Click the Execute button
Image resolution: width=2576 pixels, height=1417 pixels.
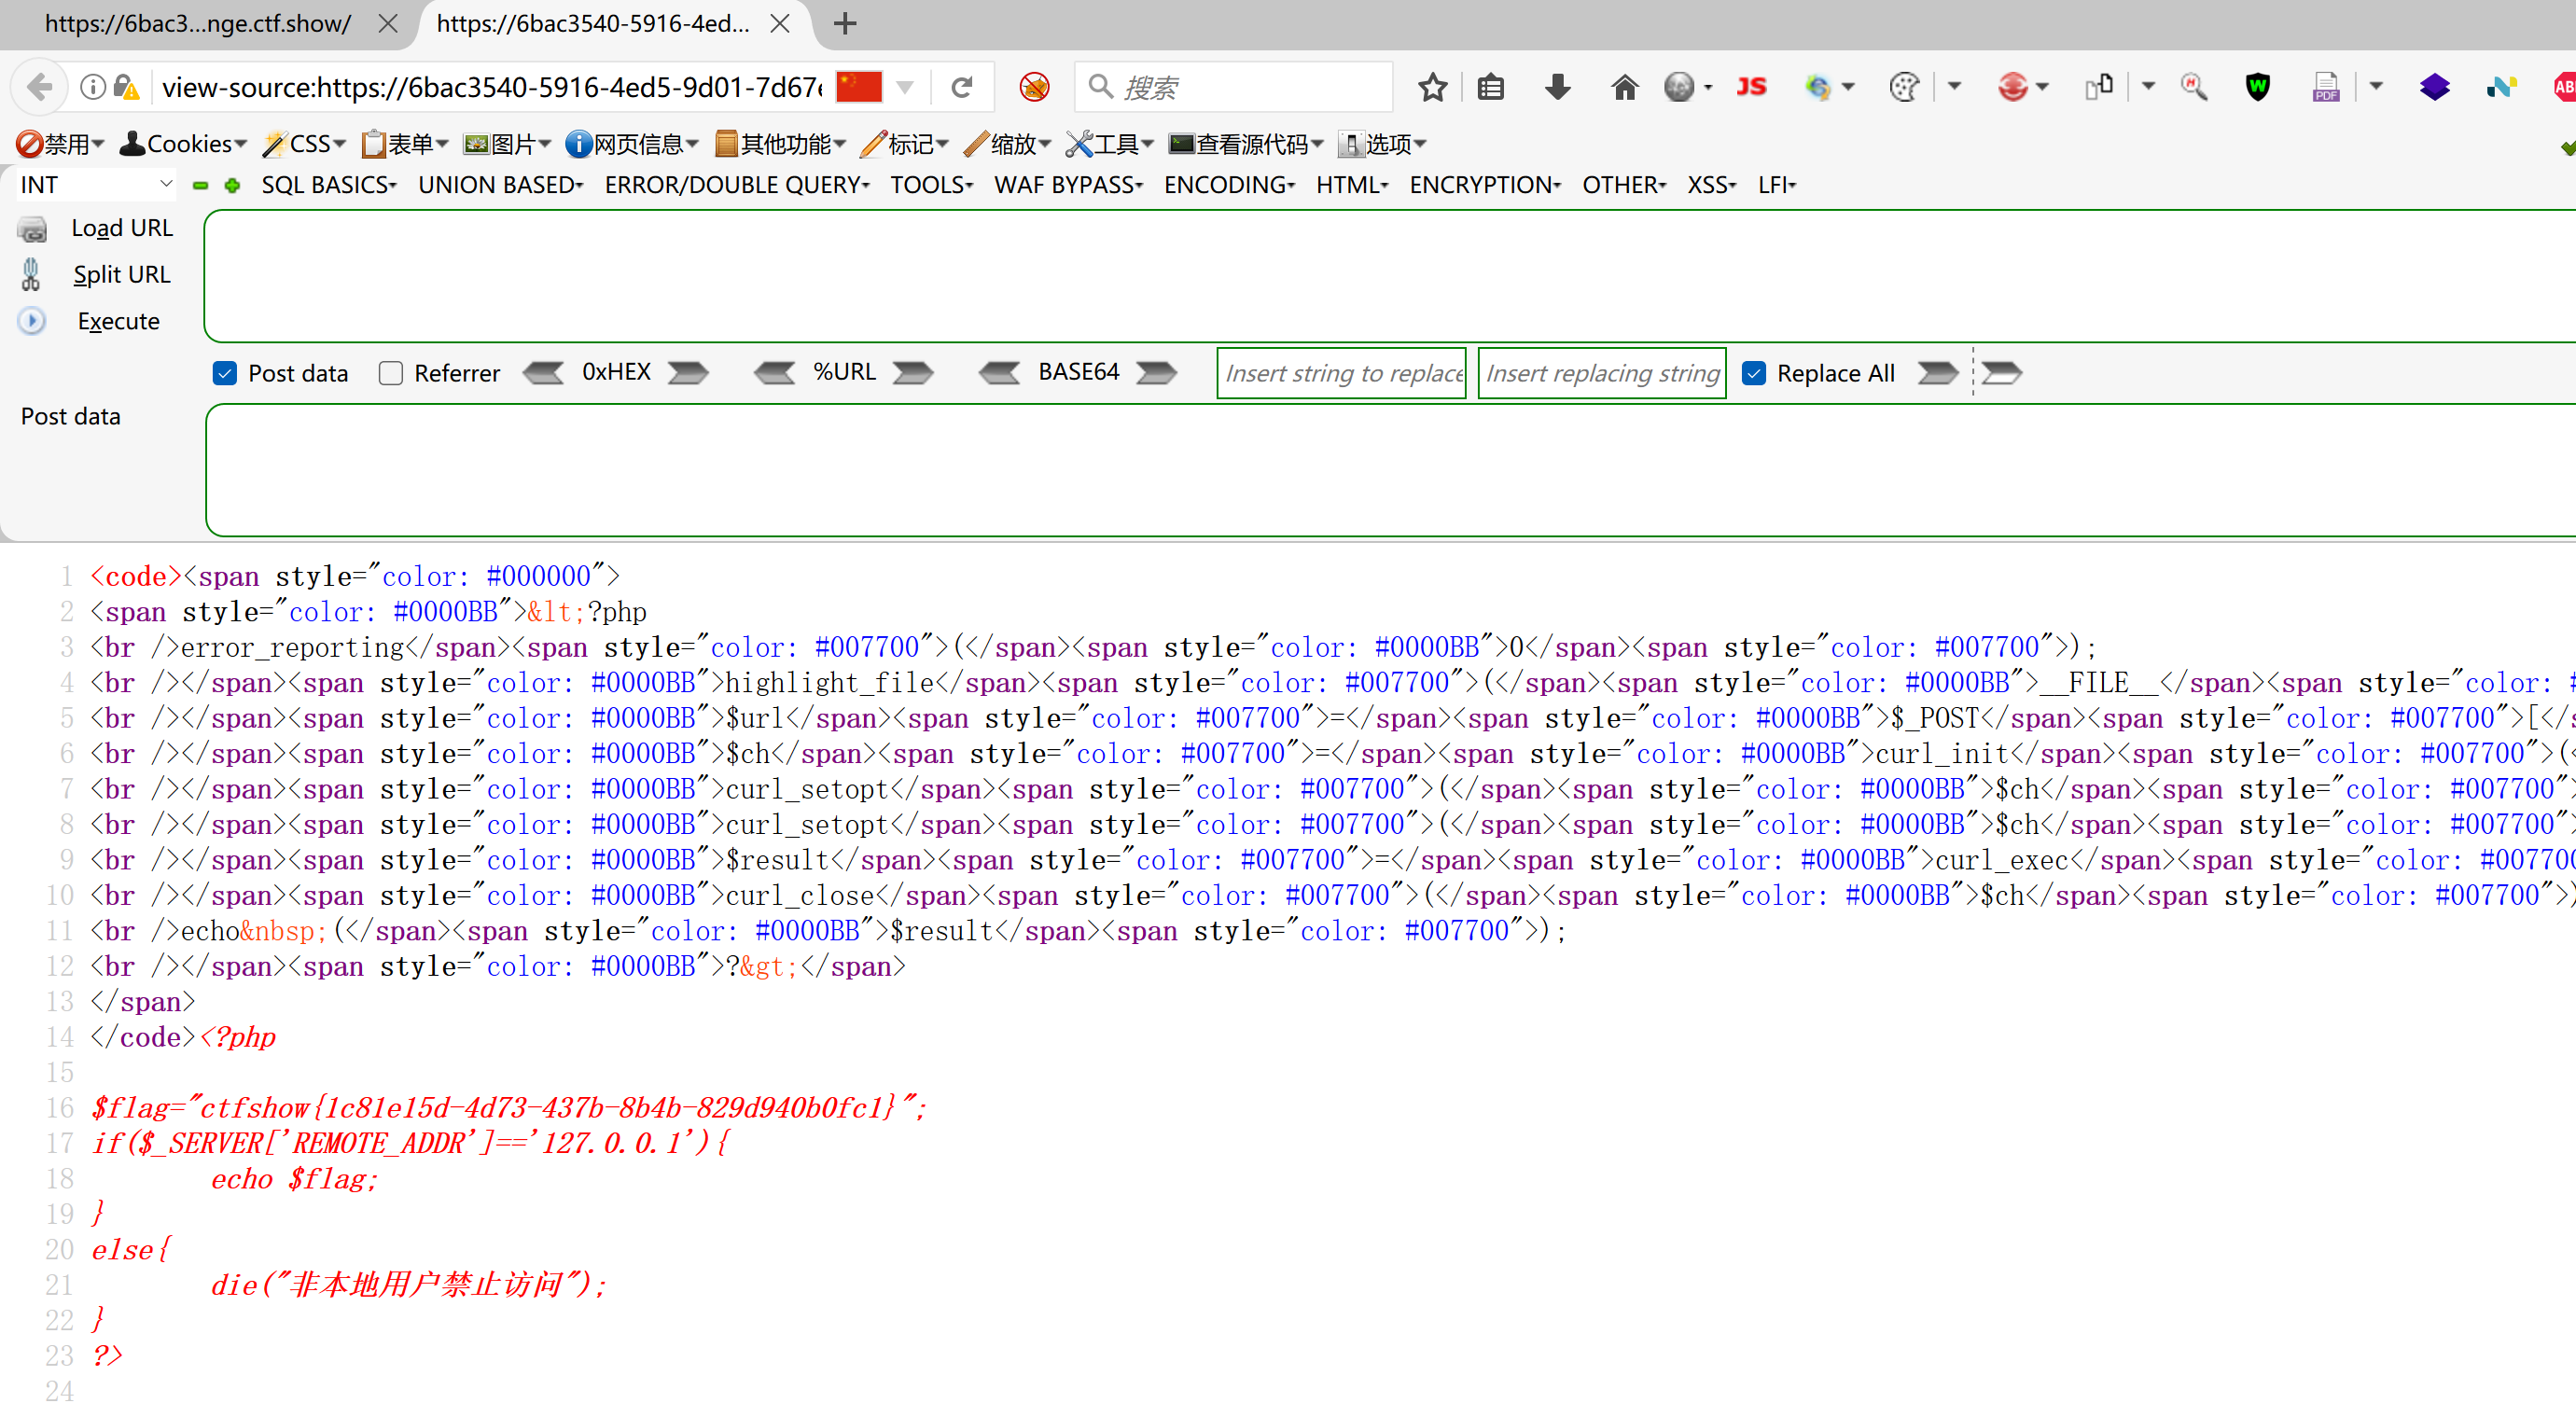(x=118, y=321)
